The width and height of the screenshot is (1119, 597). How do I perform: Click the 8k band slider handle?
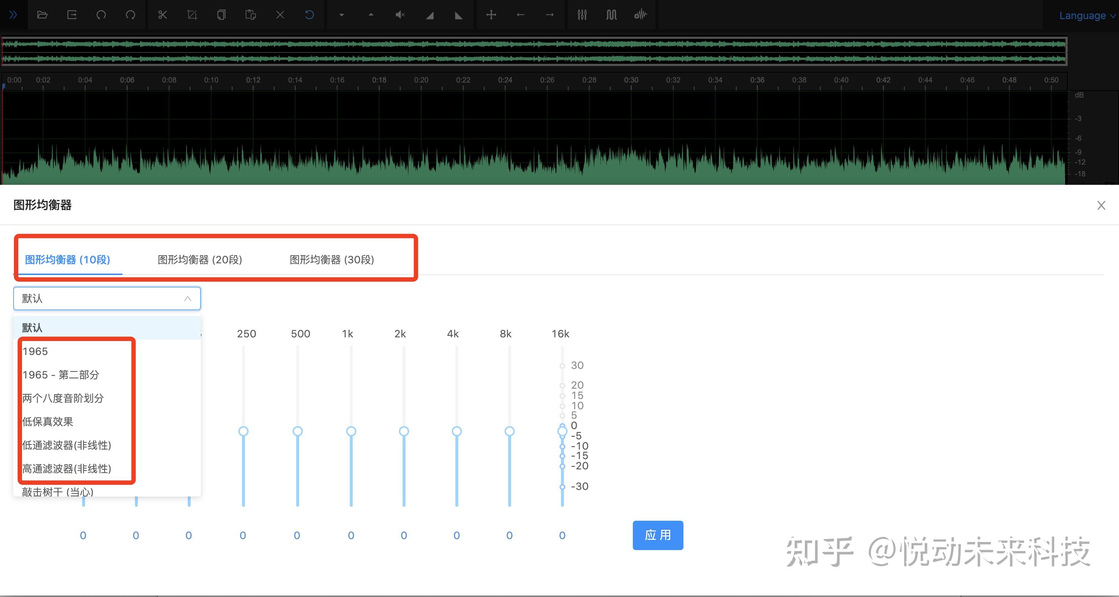click(x=510, y=431)
